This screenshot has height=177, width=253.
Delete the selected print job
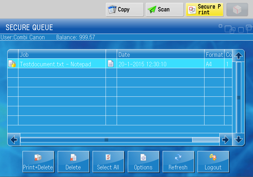(x=73, y=162)
